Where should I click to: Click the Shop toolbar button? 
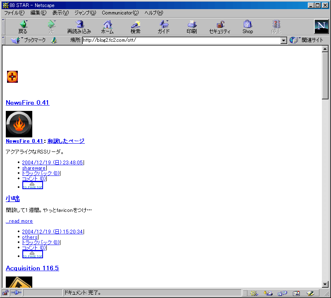click(247, 27)
